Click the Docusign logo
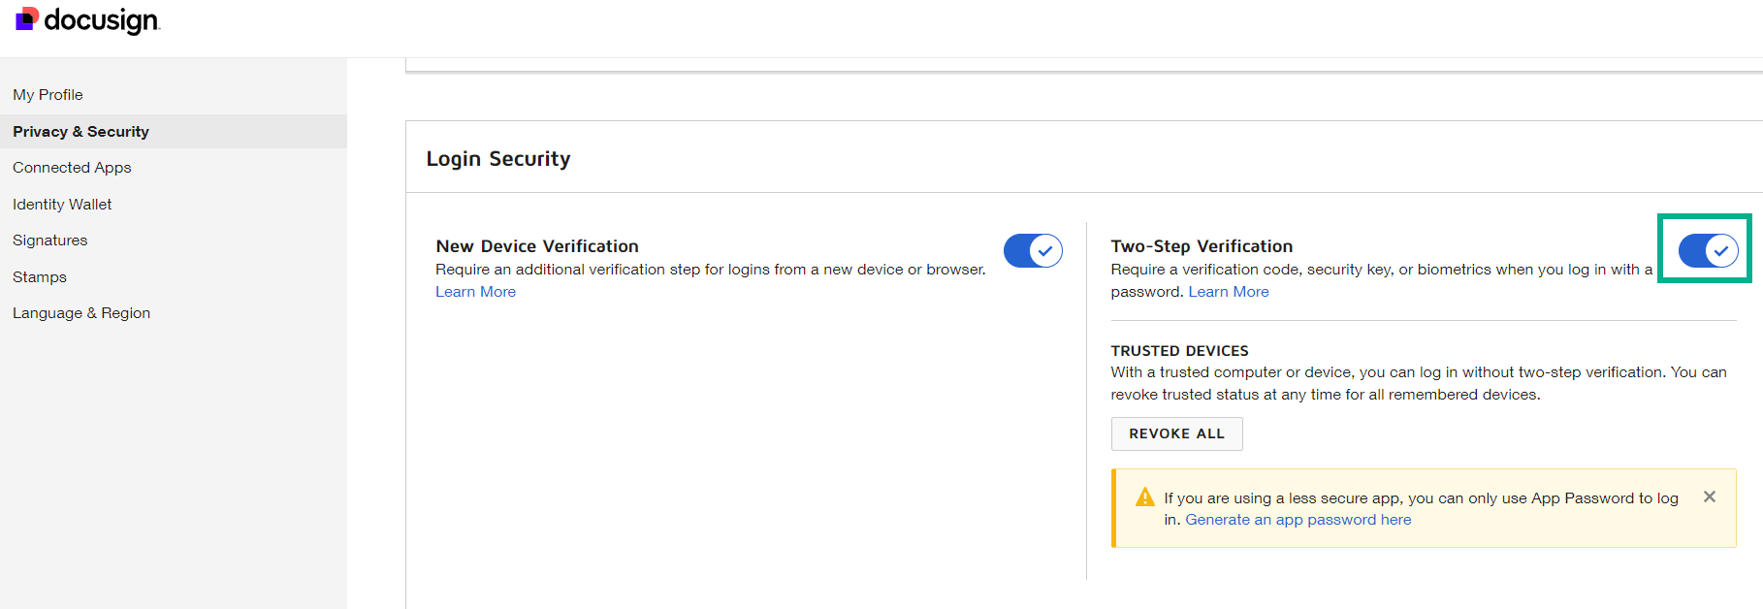 pos(87,20)
